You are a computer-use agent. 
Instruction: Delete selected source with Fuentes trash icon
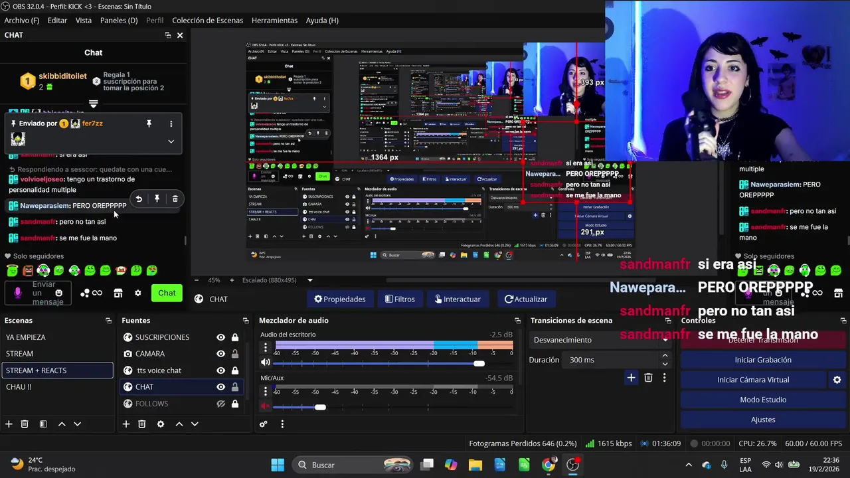coord(141,424)
